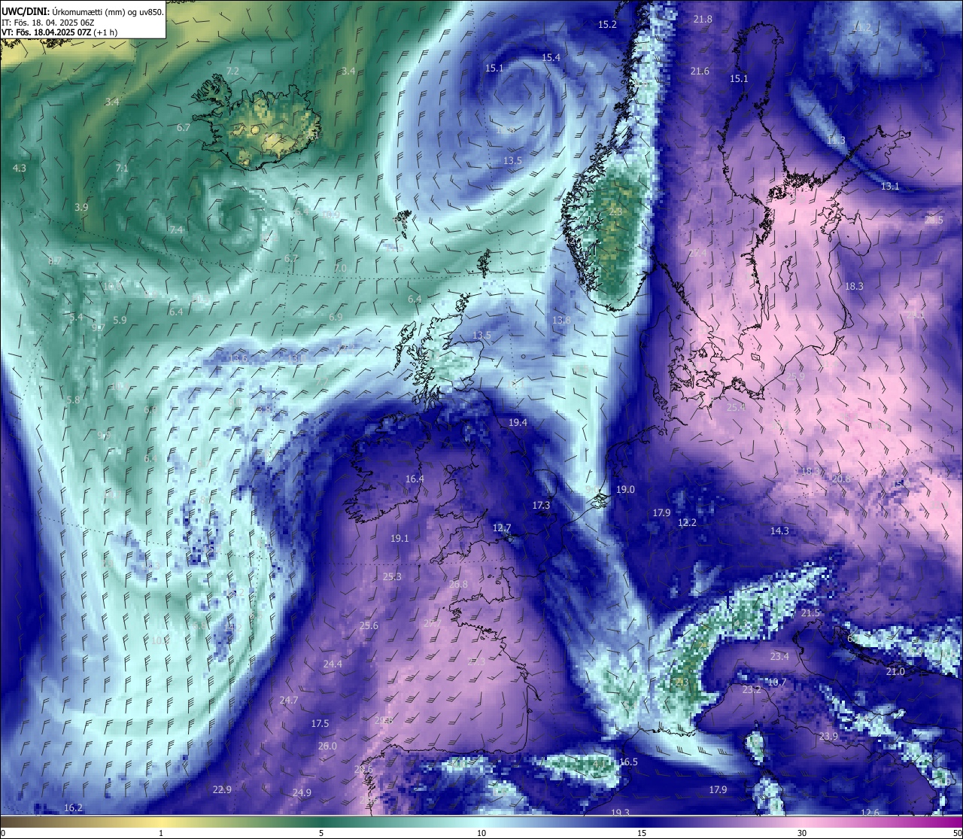Click the map value "12.6"
The height and width of the screenshot is (839, 963).
point(870,813)
